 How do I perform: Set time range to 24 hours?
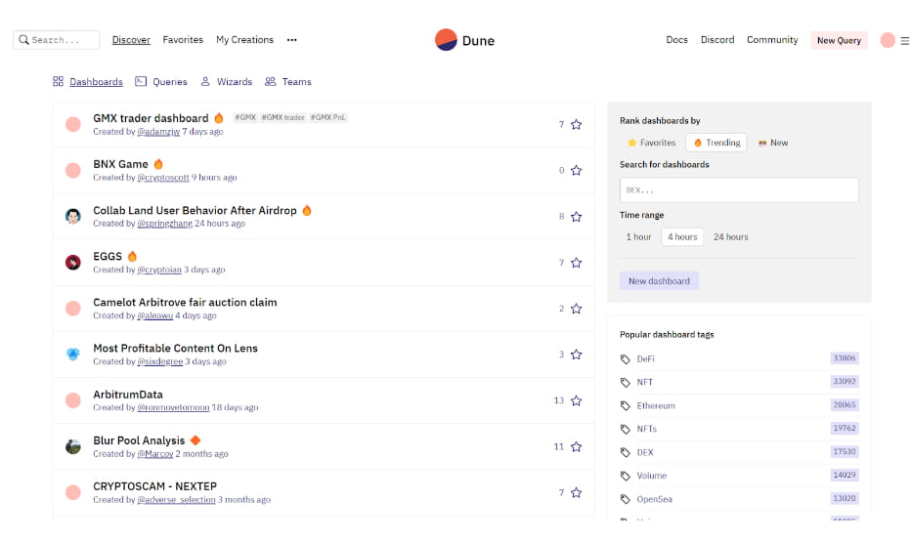[731, 237]
